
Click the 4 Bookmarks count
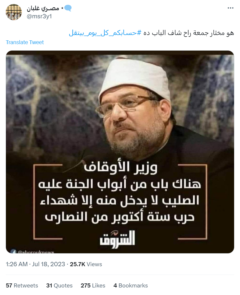(x=130, y=285)
